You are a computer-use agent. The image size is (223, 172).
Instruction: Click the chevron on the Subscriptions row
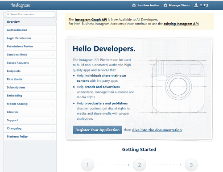click(x=53, y=88)
